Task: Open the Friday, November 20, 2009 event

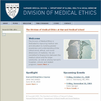Action: [x=79, y=84]
